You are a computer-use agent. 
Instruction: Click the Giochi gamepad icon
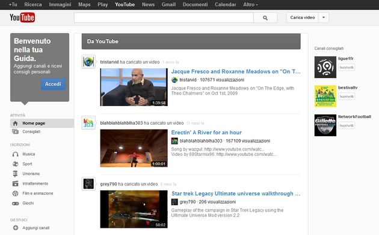coord(15,203)
